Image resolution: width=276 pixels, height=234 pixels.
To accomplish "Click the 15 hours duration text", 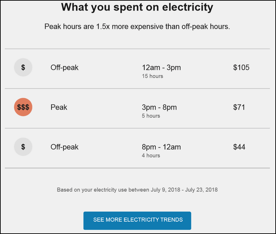I will click(153, 76).
